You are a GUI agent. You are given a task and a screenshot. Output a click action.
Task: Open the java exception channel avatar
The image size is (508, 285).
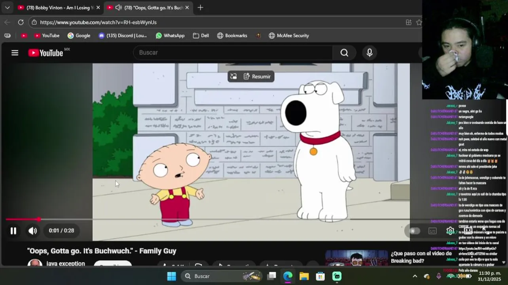point(35,263)
